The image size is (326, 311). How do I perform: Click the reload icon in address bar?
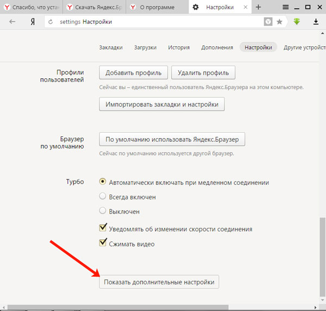pos(51,22)
